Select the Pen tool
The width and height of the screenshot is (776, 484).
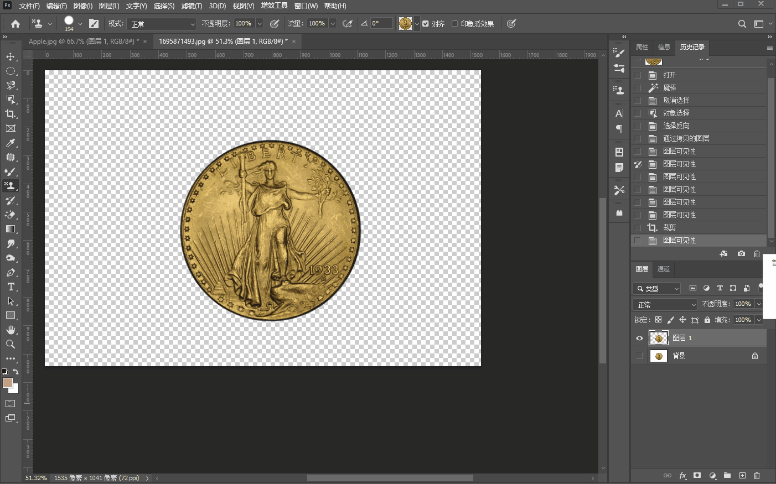coord(11,272)
